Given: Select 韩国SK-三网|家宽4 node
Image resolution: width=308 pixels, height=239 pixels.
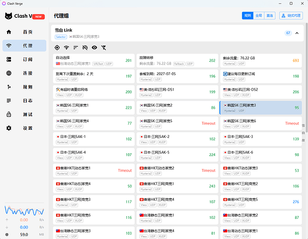Looking at the screenshot, I should click(x=94, y=123).
